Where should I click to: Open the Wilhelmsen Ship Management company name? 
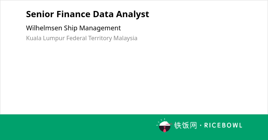[x=73, y=28]
